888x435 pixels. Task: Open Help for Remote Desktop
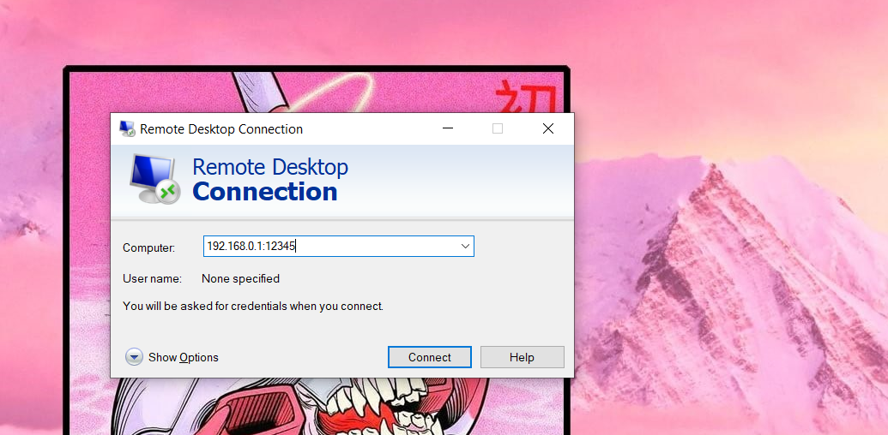coord(522,357)
